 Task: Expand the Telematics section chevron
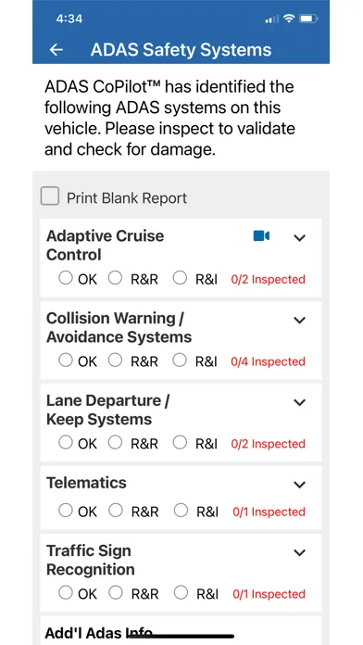(x=300, y=485)
